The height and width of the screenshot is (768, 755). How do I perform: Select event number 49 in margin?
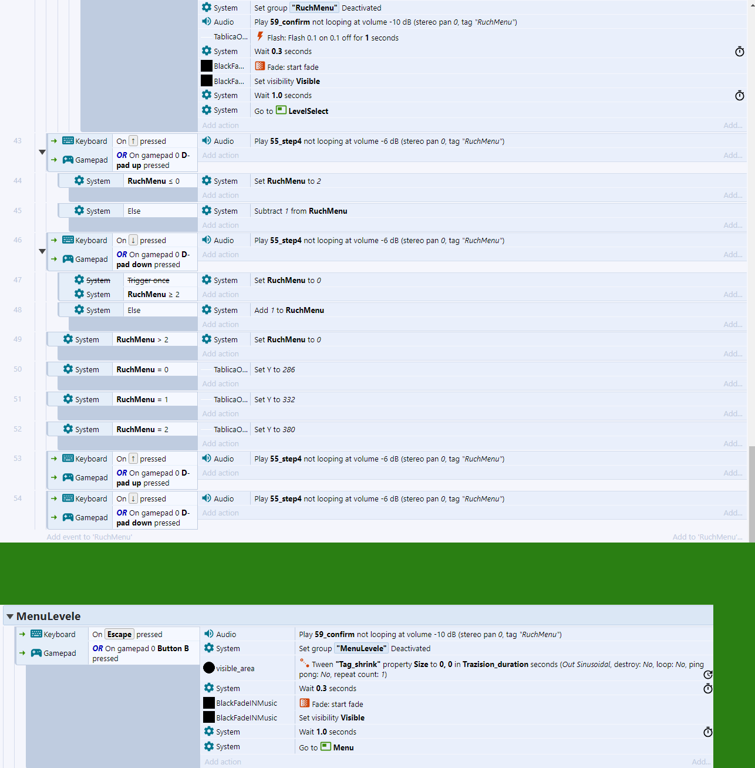pos(18,339)
